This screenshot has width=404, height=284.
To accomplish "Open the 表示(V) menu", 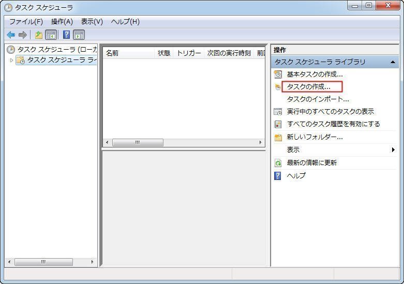I will 92,22.
